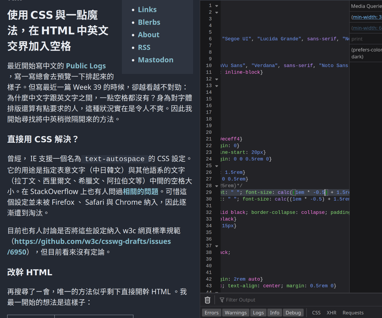Toggle the Info filter button

pyautogui.click(x=275, y=313)
